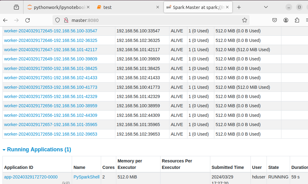Screen dimensions: 308x184
Task: Open application app-20240329172720-0000
Action: click(x=31, y=177)
